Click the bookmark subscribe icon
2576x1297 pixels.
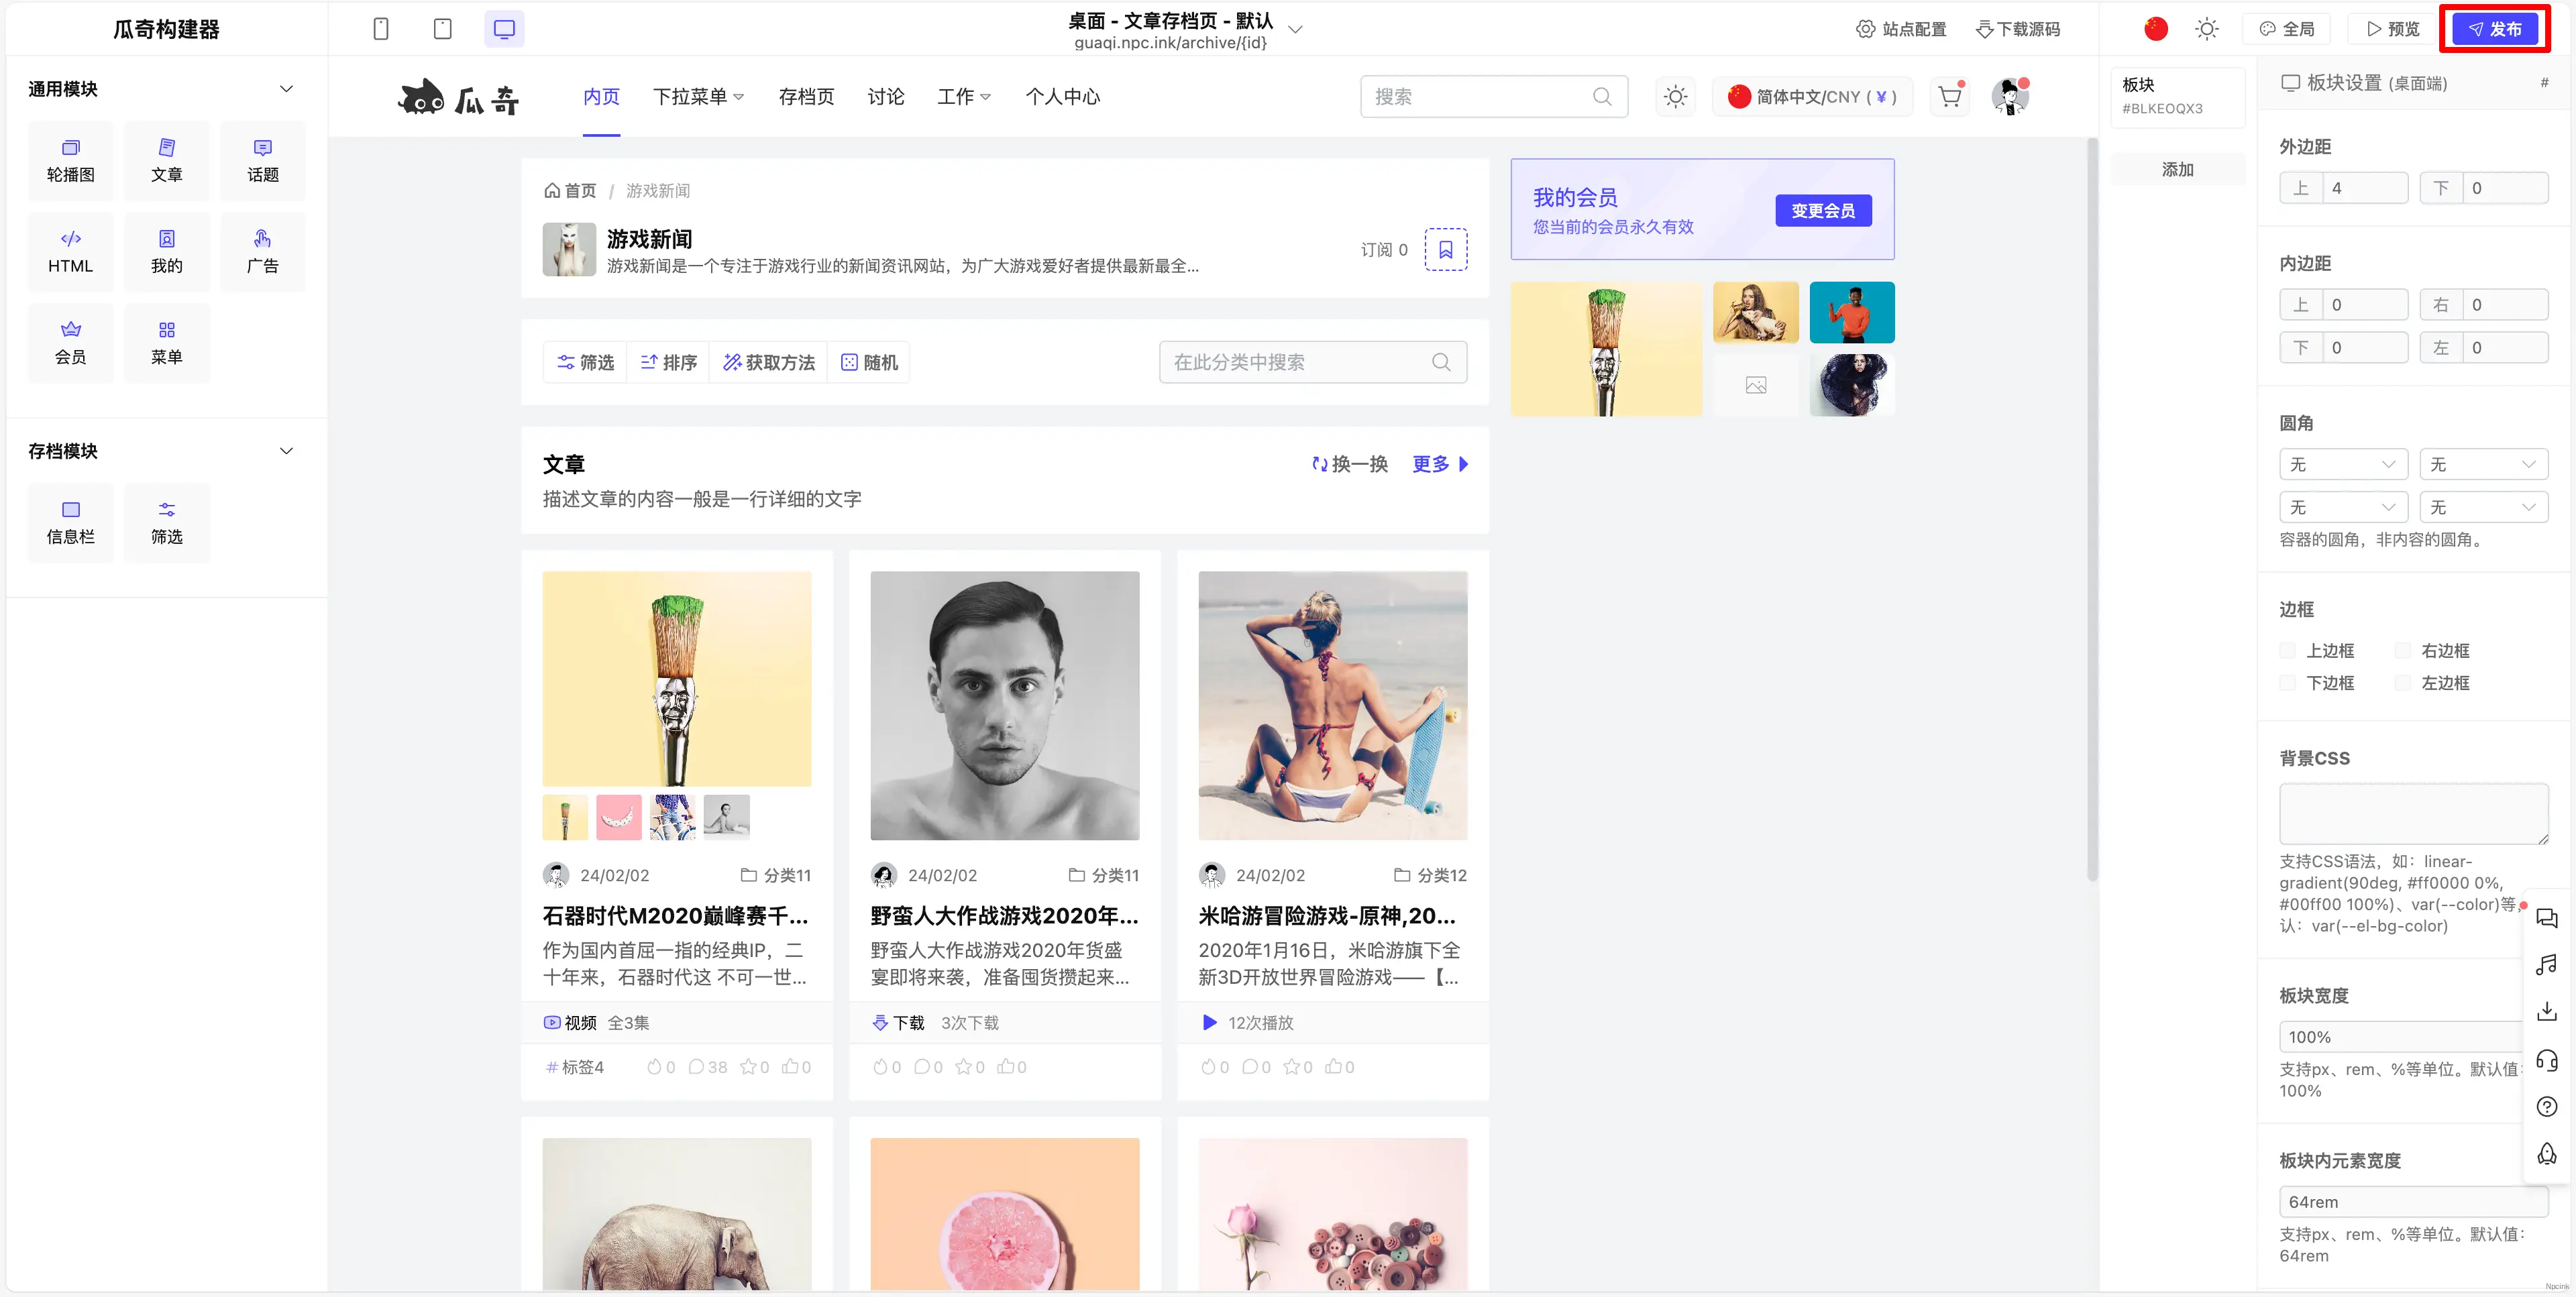pos(1445,249)
